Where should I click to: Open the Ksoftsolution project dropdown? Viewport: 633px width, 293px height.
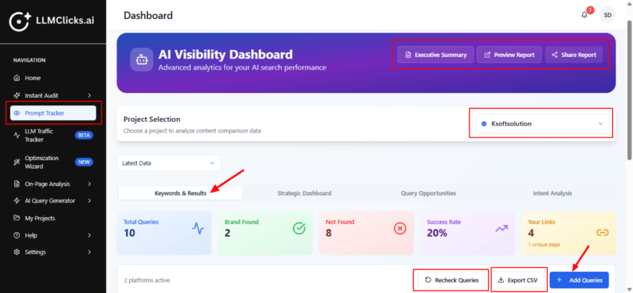[541, 124]
